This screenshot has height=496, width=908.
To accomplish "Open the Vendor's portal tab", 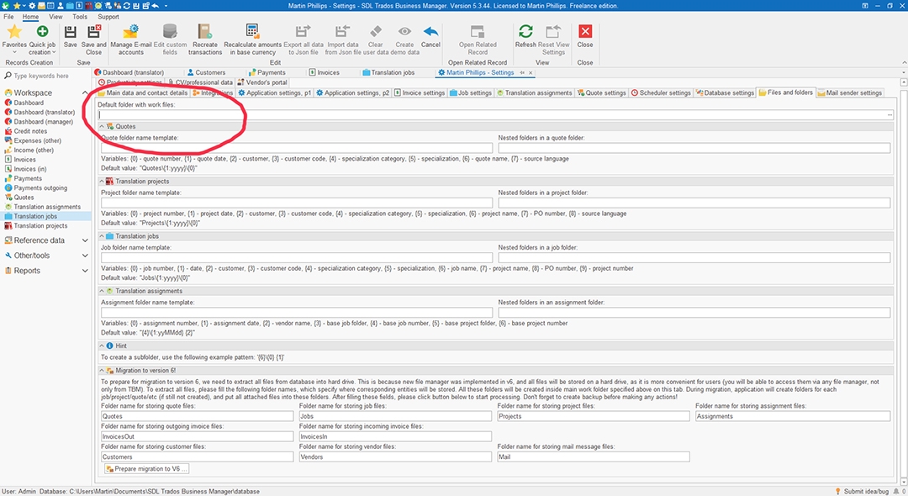I will coord(262,82).
